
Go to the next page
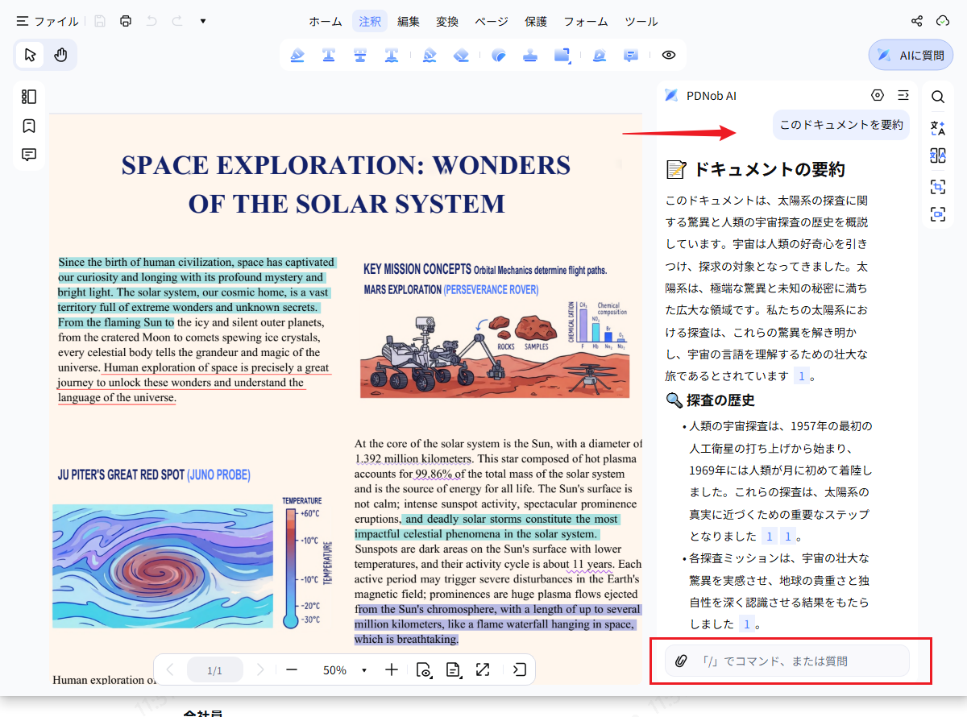(x=260, y=669)
